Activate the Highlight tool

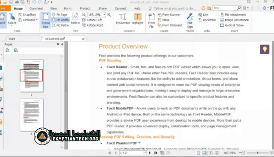coord(137,19)
